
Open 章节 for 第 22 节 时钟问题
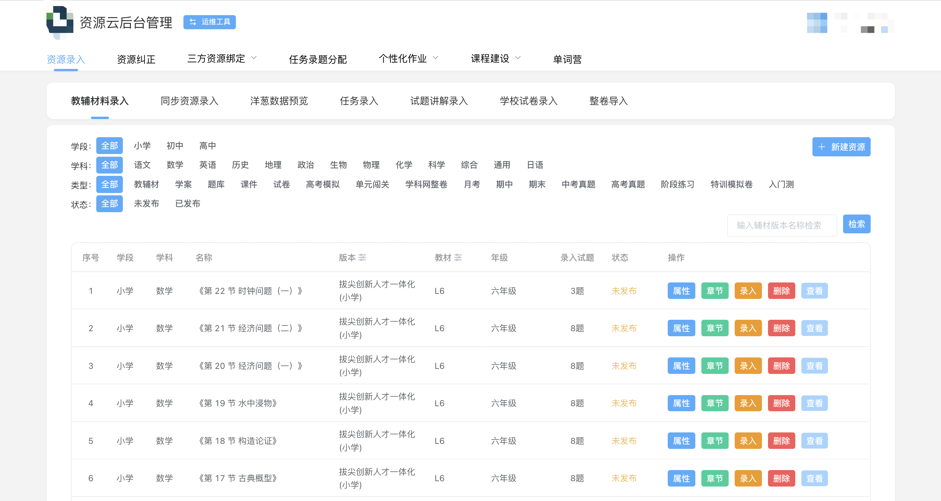[x=715, y=291]
